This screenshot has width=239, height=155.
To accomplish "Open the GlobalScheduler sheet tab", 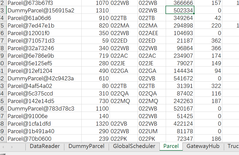I will 134,146.
